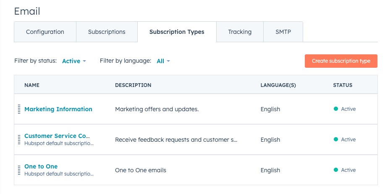385x194 pixels.
Task: Open the Filter by language All dropdown
Action: click(x=163, y=61)
